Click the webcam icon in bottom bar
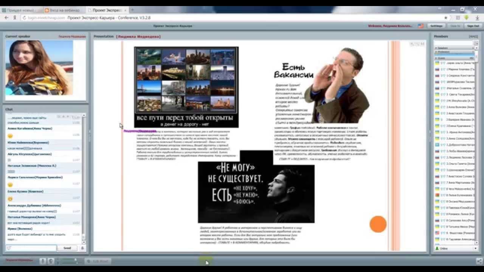Viewport: 484px width, 272px height. pyautogui.click(x=51, y=261)
